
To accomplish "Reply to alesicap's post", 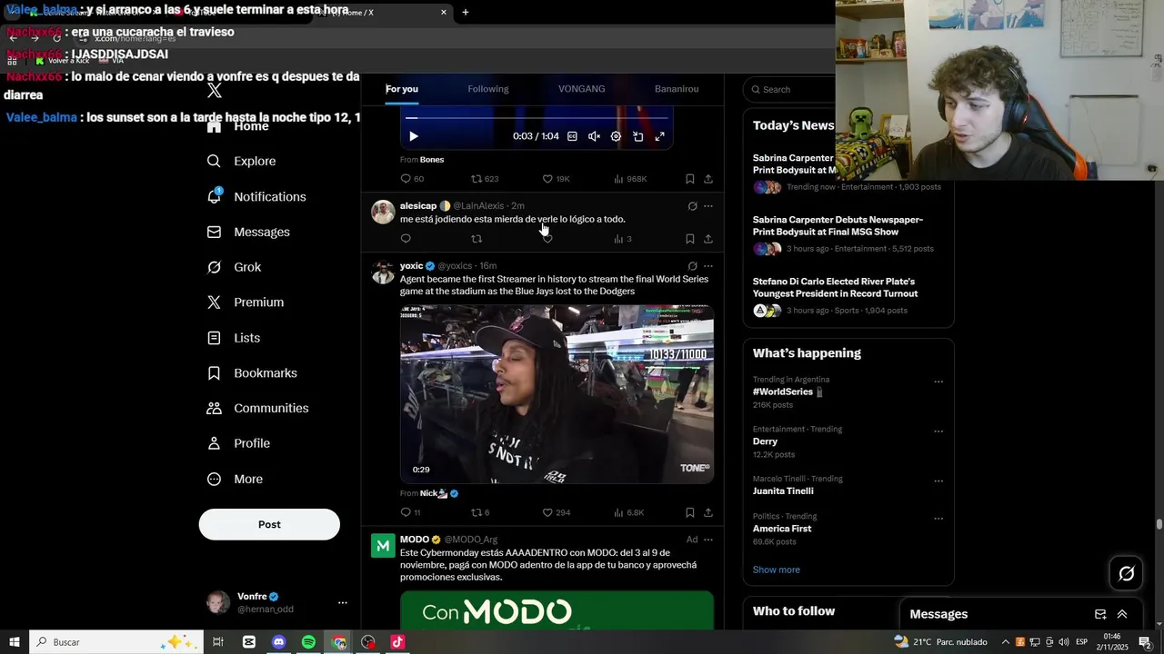I will tap(406, 239).
